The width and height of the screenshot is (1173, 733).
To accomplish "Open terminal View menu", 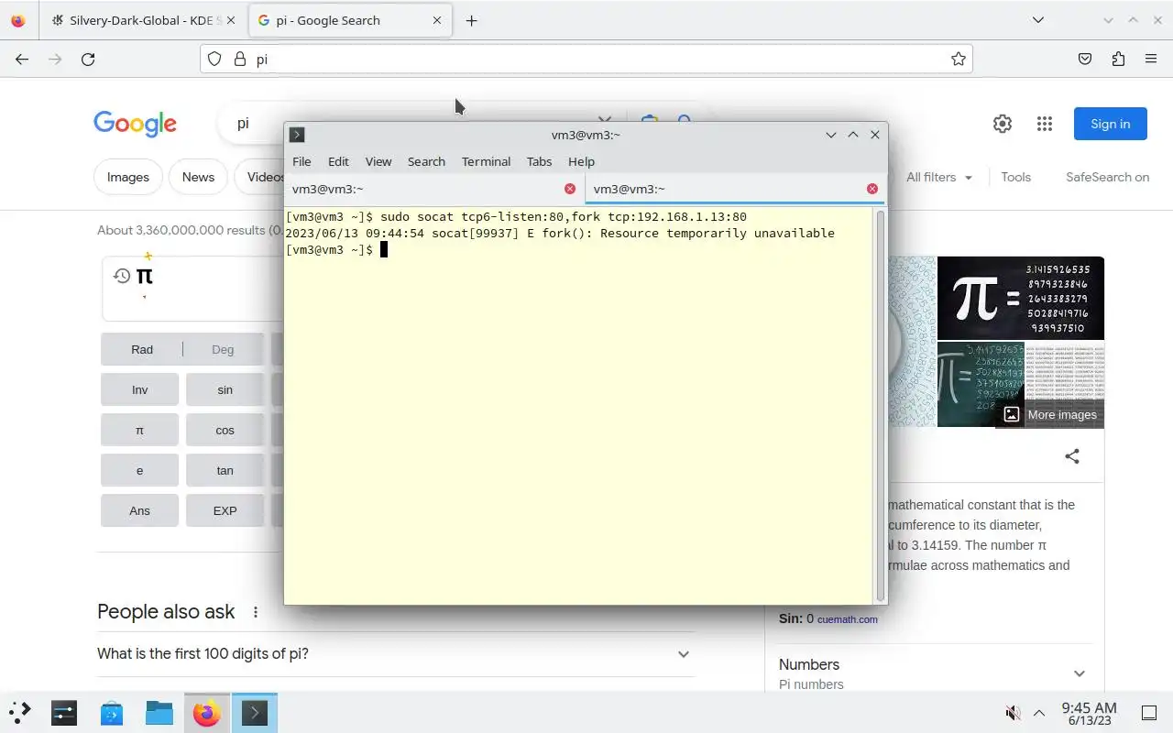I will coord(378,161).
